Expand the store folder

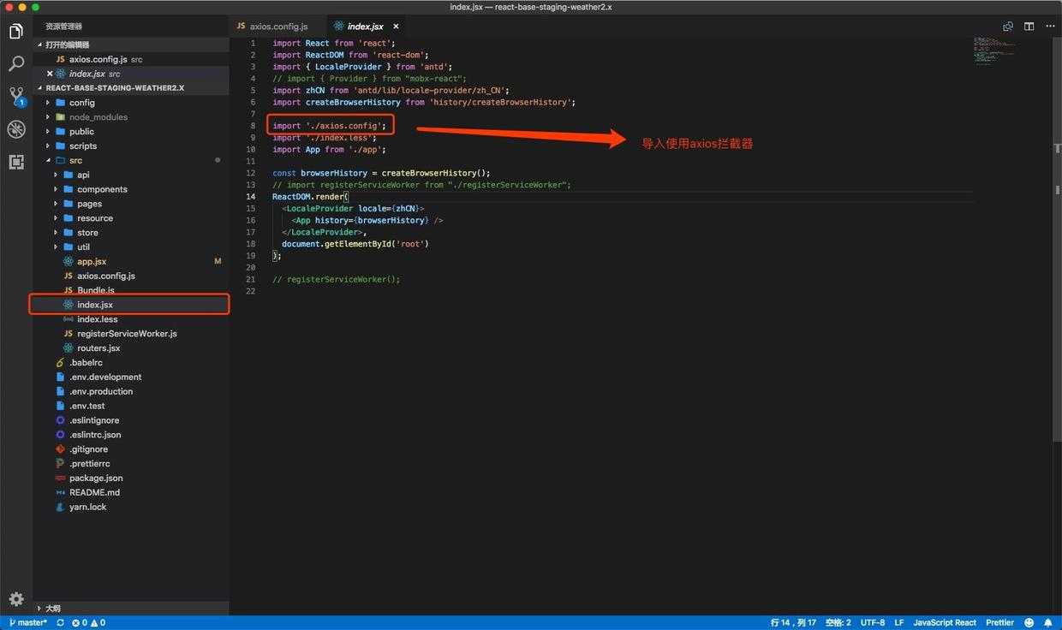coord(87,233)
